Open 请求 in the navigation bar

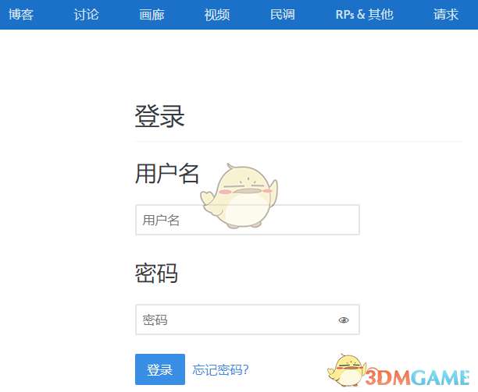(446, 15)
